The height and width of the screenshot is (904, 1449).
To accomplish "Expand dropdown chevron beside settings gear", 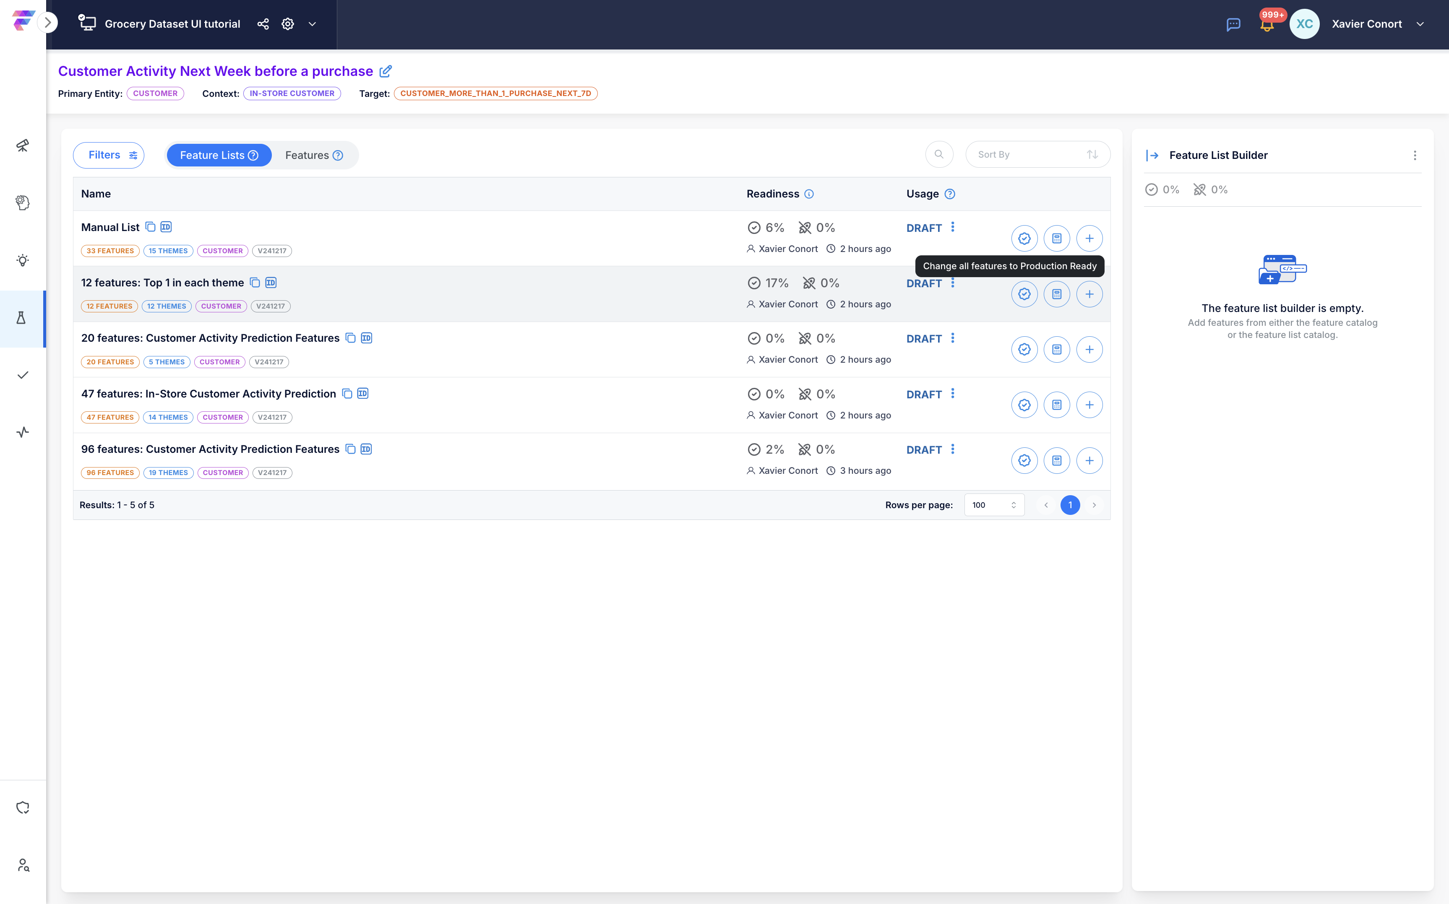I will (x=312, y=24).
